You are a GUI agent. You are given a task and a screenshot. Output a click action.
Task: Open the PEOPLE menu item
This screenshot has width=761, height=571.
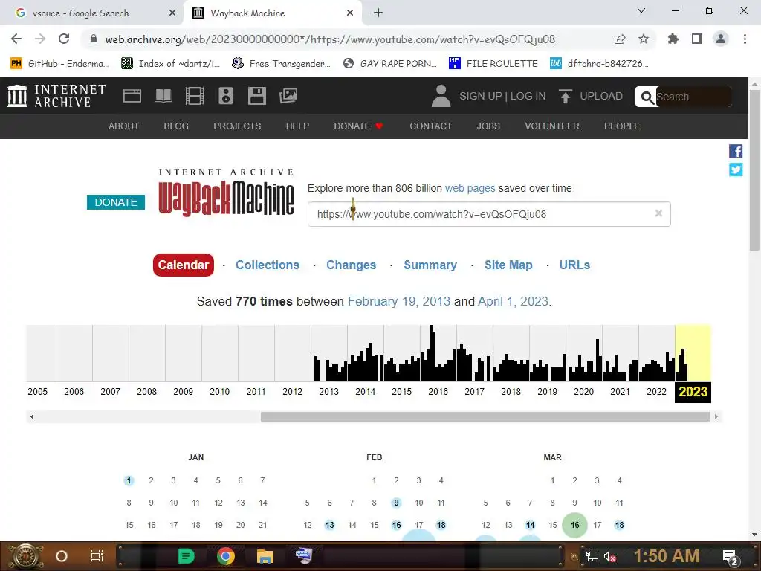[622, 126]
